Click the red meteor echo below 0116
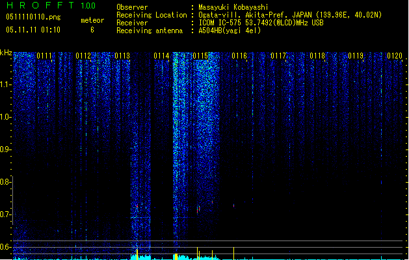Viewport: 409px width, 260px height. point(233,205)
